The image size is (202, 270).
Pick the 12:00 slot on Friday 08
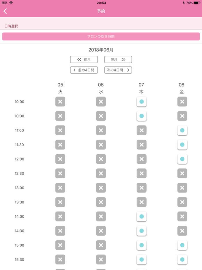coord(182,159)
